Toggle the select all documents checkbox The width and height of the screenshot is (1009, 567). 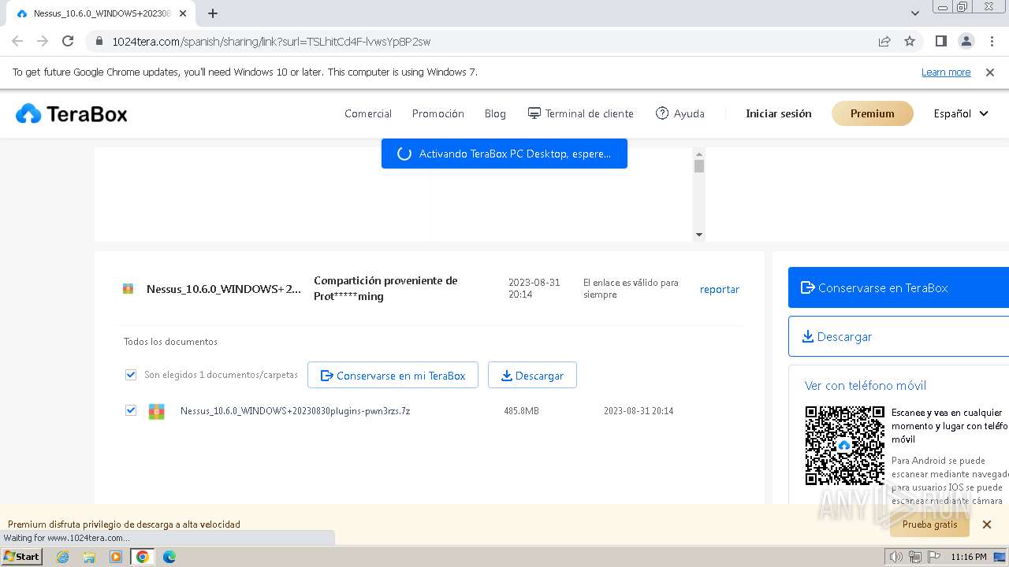point(131,375)
